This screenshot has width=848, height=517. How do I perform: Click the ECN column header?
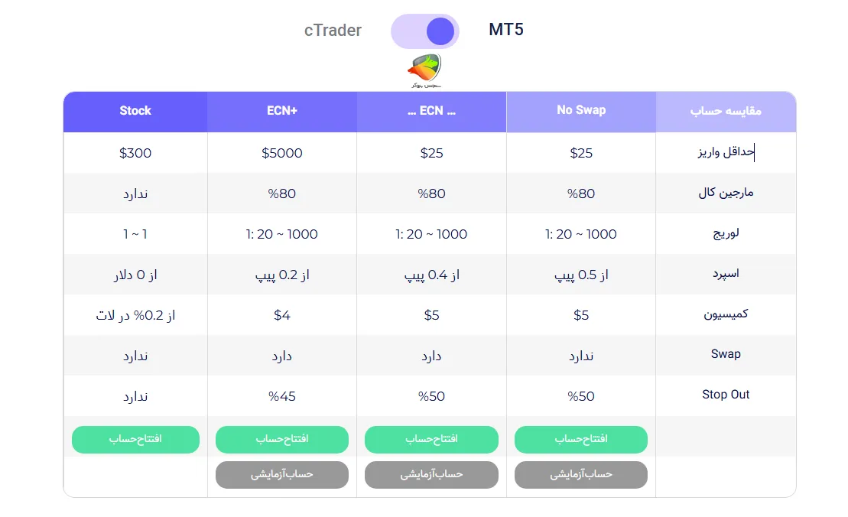[431, 111]
